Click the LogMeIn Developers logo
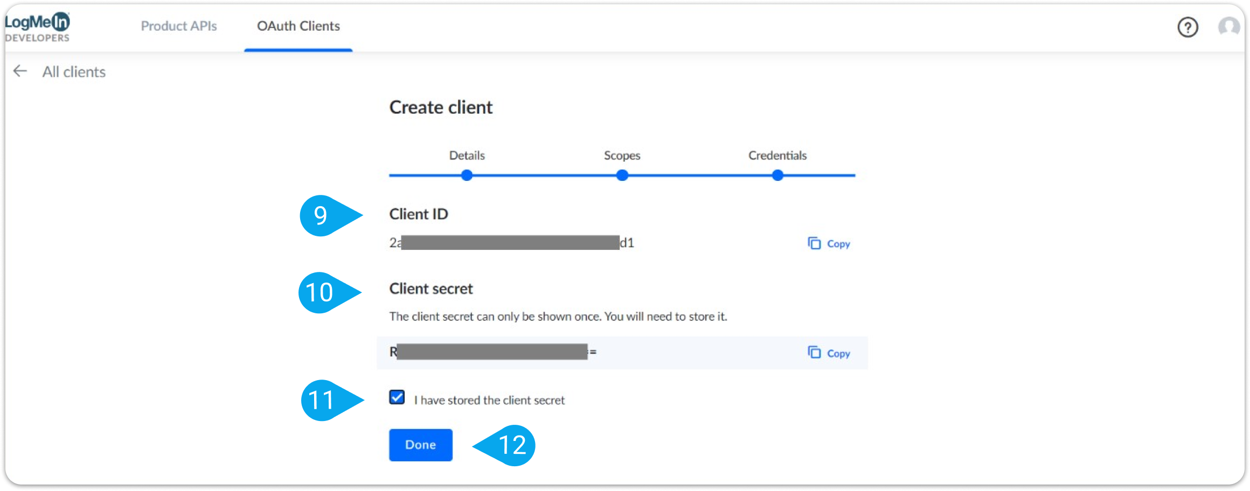1250x491 pixels. pos(38,27)
